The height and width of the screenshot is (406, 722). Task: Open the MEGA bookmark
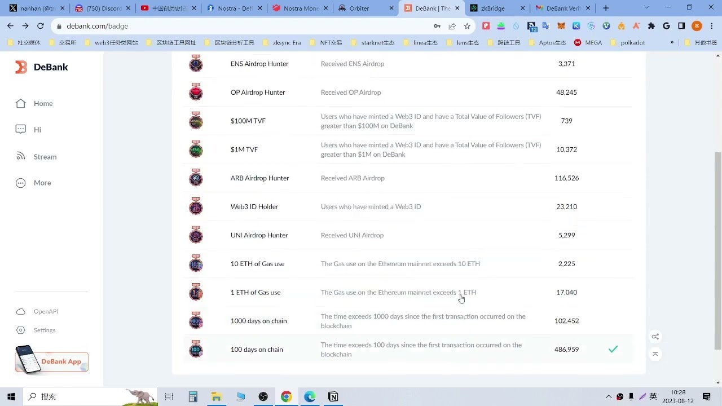coord(588,42)
